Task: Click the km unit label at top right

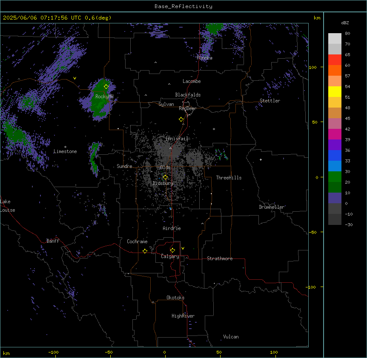Action: [317, 18]
